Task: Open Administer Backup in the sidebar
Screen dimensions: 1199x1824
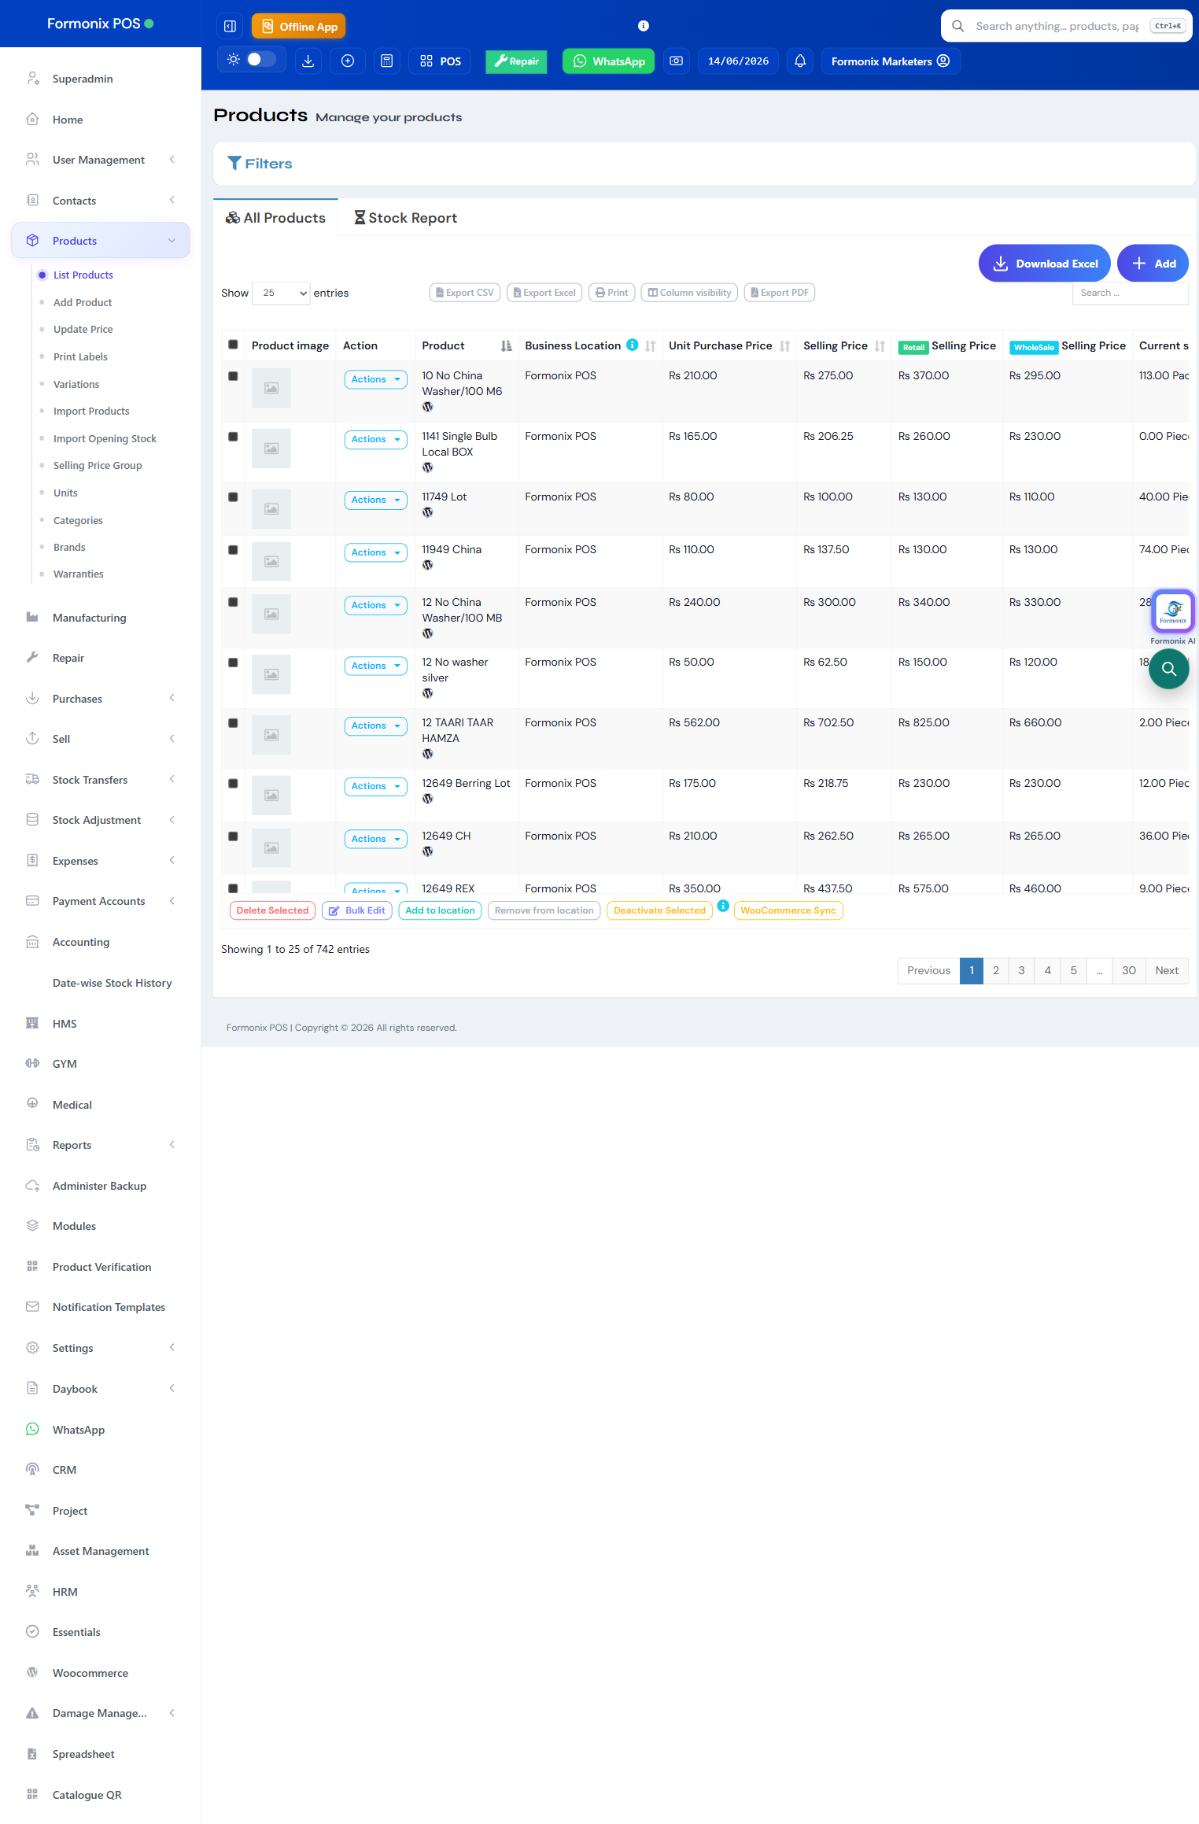Action: click(x=101, y=1186)
